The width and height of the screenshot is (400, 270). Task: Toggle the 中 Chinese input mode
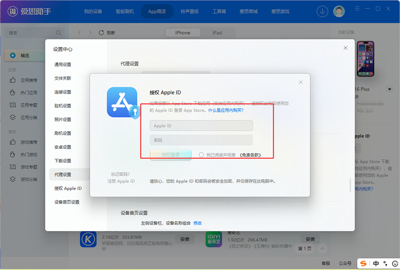pyautogui.click(x=376, y=264)
